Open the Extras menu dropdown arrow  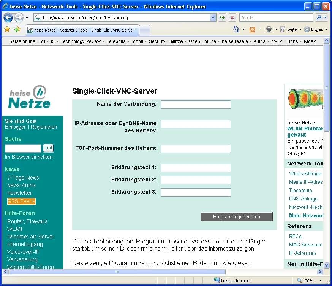326,29
